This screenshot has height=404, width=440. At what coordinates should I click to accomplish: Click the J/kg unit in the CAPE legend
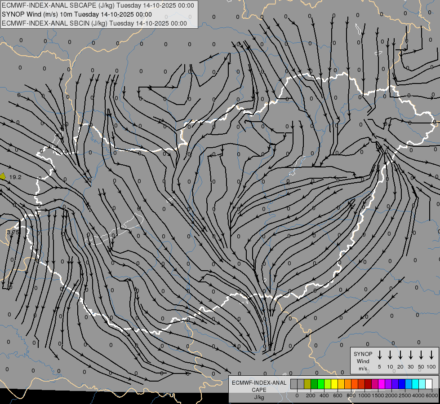pyautogui.click(x=259, y=397)
